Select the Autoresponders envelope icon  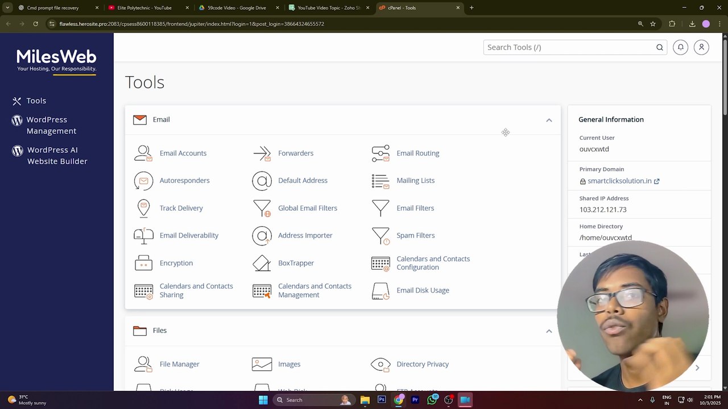click(143, 181)
